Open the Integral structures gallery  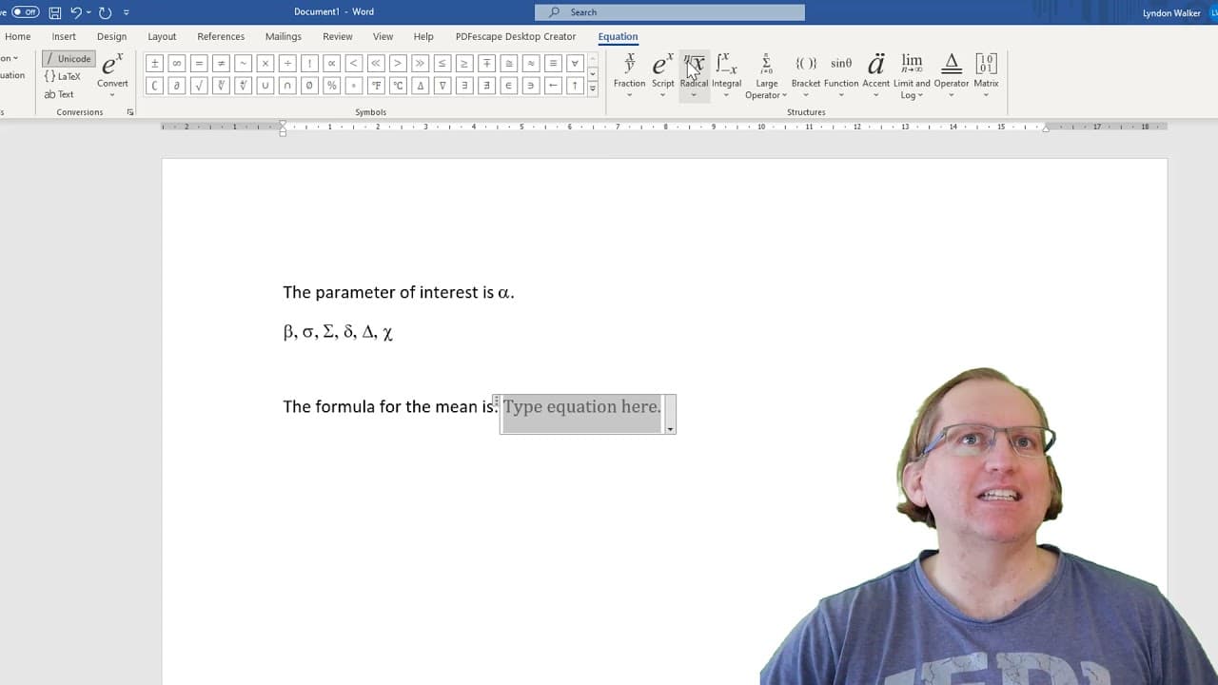(726, 75)
